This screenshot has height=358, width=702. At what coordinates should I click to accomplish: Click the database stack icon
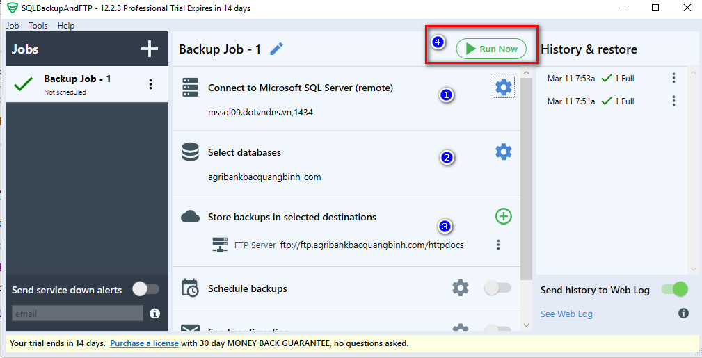(190, 152)
